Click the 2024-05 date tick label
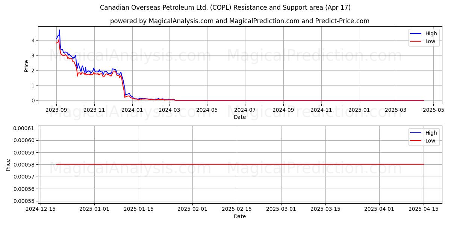 point(207,109)
